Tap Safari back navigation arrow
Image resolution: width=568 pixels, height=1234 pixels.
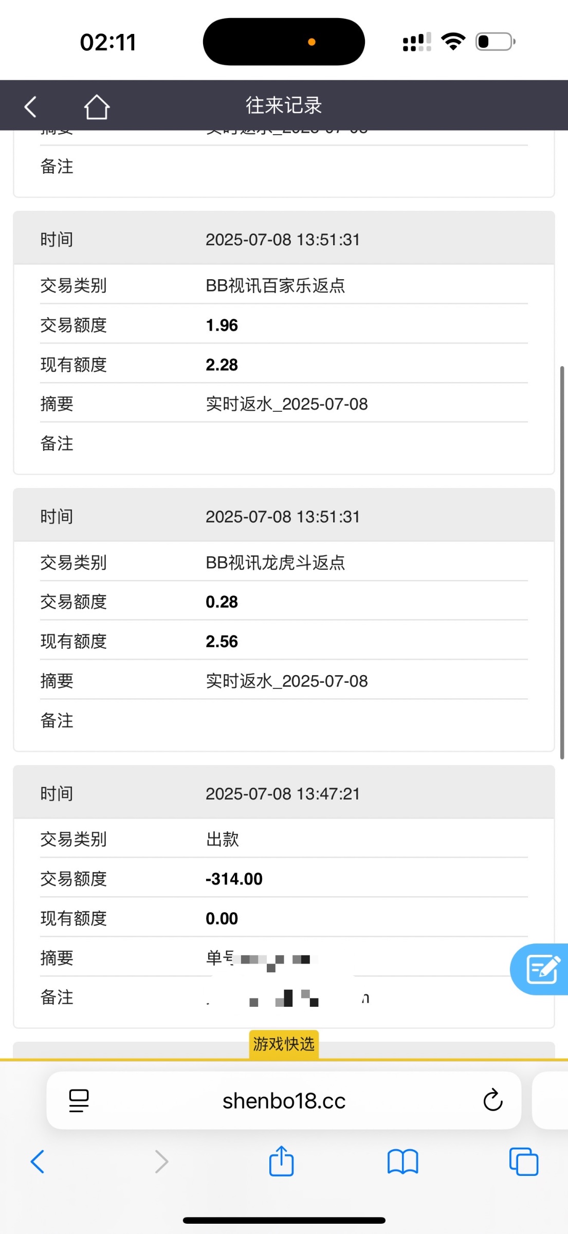click(38, 1161)
